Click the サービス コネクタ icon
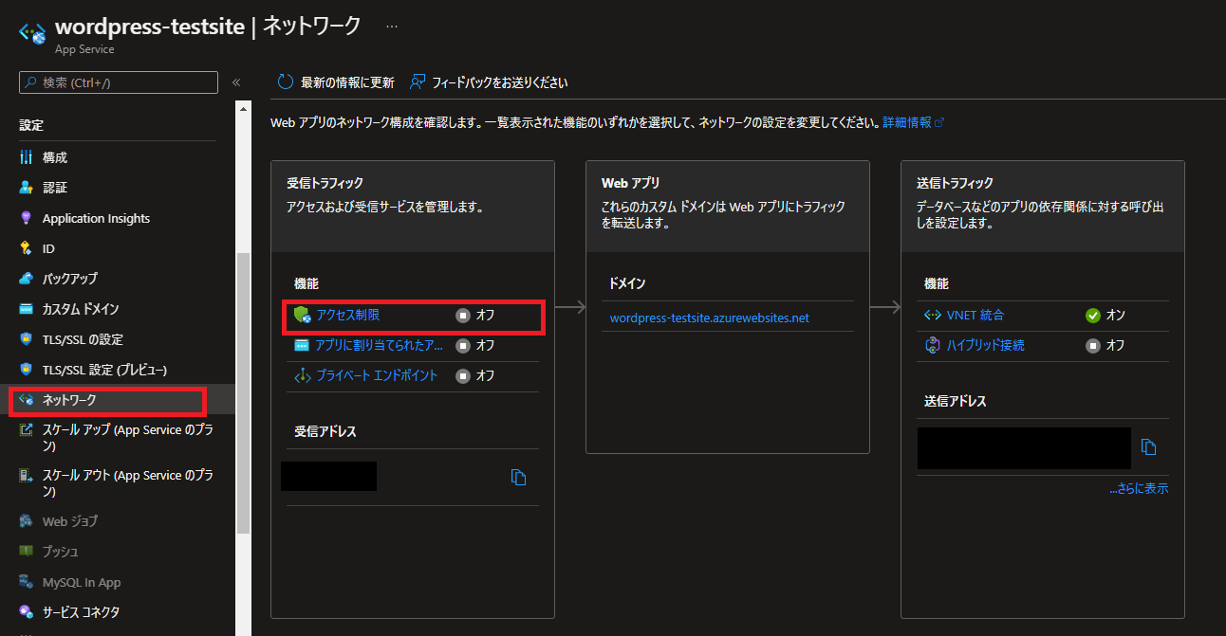1226x636 pixels. pyautogui.click(x=26, y=612)
